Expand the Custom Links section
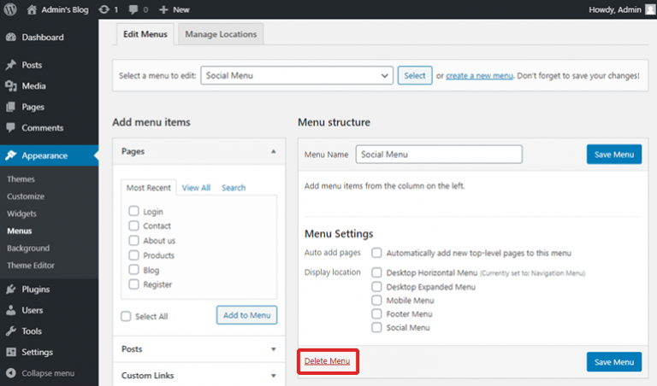Image resolution: width=657 pixels, height=386 pixels. (x=273, y=376)
